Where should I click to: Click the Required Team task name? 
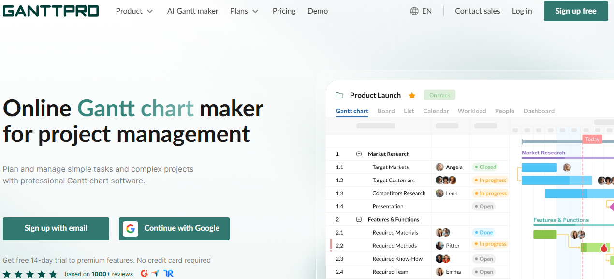pos(390,272)
